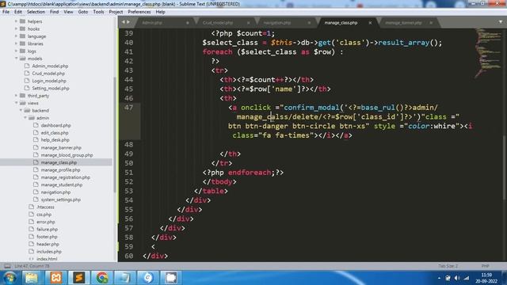Open Admin_model.php in sidebar
This screenshot has height=285, width=507.
[x=50, y=66]
